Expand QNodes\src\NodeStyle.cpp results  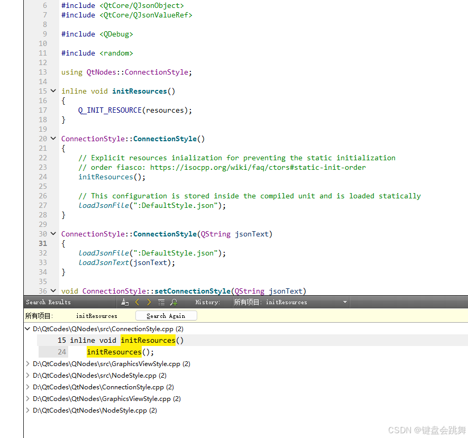coord(27,375)
